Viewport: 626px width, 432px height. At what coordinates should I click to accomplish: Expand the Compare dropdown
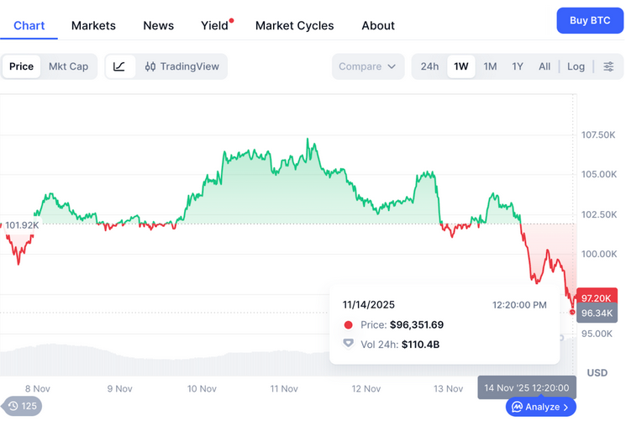(367, 66)
